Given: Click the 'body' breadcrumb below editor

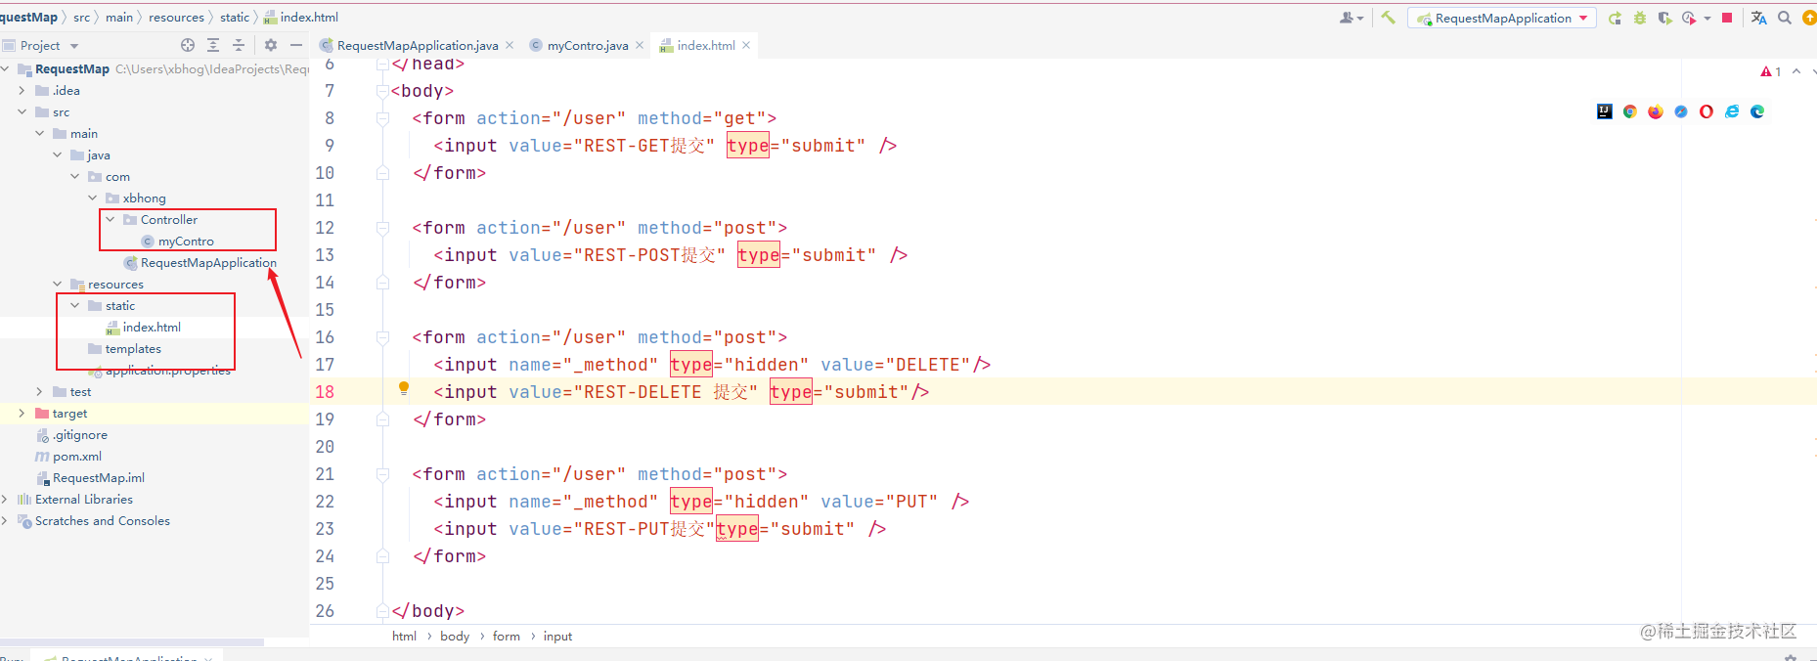Looking at the screenshot, I should (x=455, y=636).
